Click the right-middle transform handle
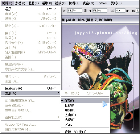Screen dimensions: 140x134 (x=133, y=86)
